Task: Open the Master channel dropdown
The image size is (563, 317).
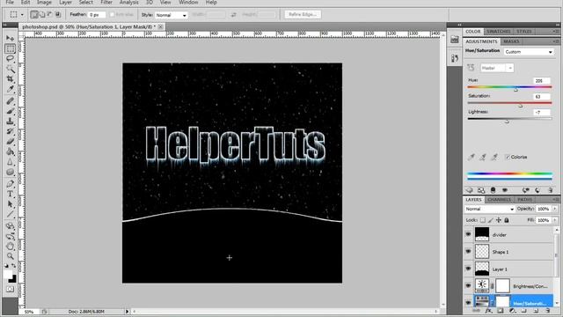Action: (x=496, y=68)
